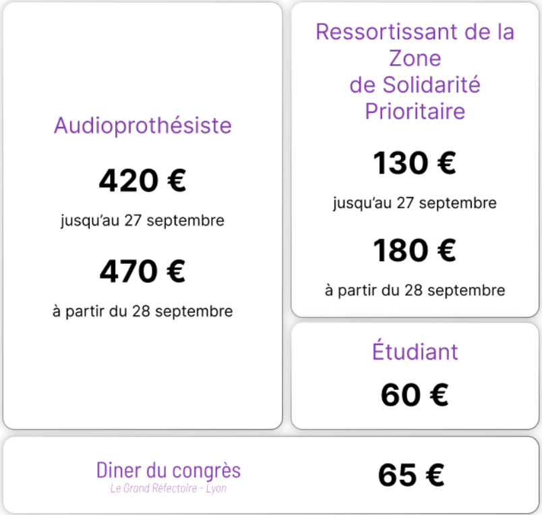Click the word "Zone" in the title
The image size is (542, 515).
coord(415,58)
